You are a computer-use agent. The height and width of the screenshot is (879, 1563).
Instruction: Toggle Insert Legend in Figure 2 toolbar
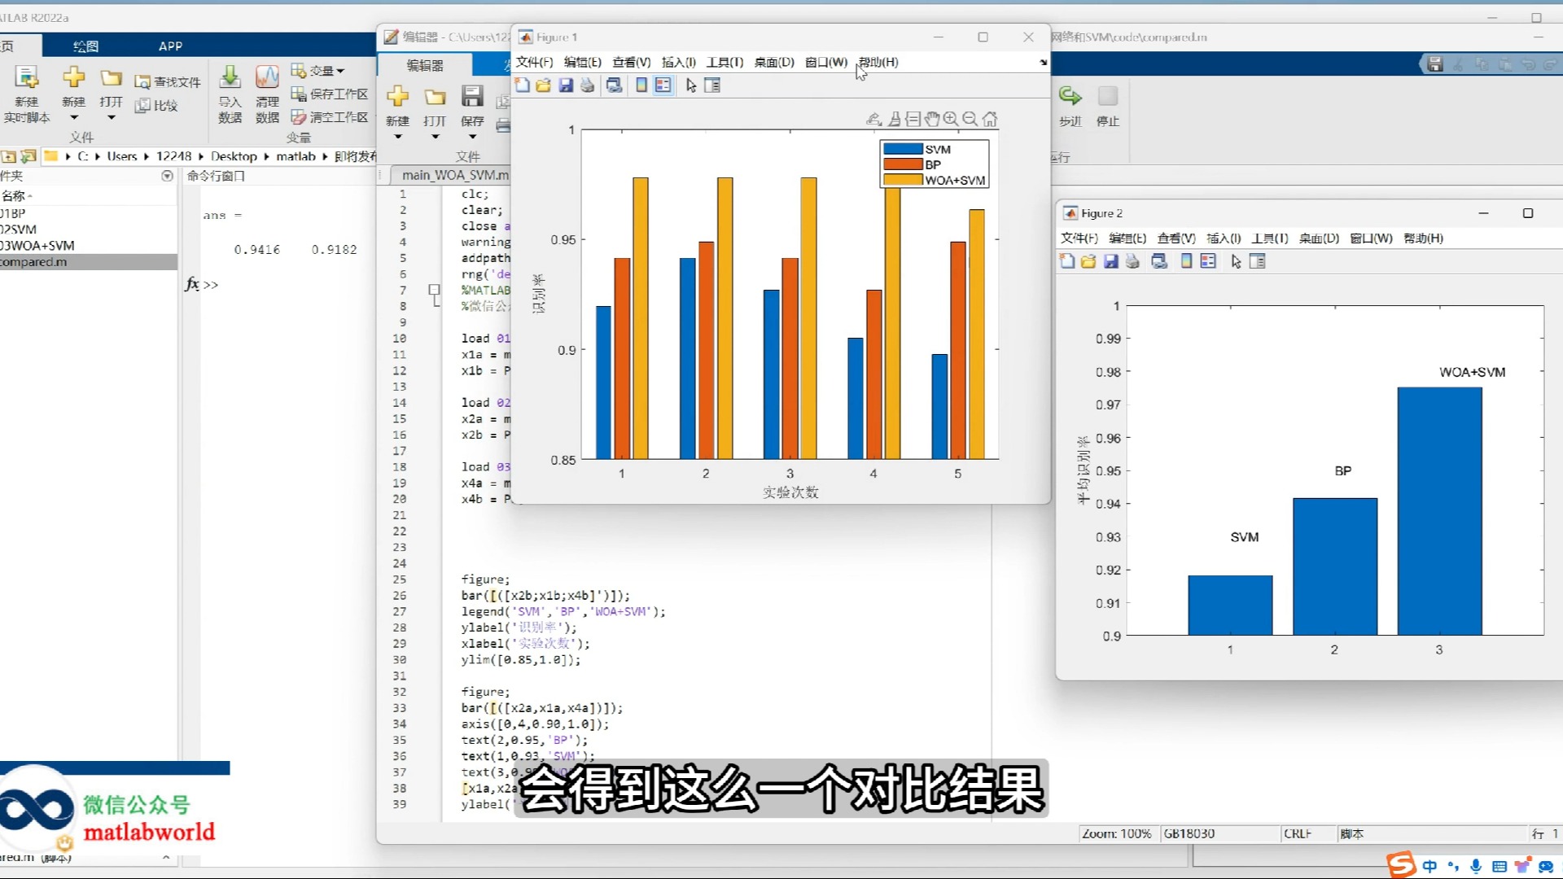(1208, 261)
